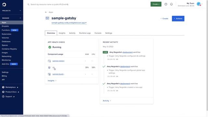Click the db RAM value 39%

pos(87,68)
